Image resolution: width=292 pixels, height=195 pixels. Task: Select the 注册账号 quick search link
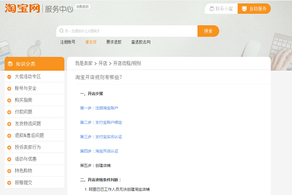[68, 42]
